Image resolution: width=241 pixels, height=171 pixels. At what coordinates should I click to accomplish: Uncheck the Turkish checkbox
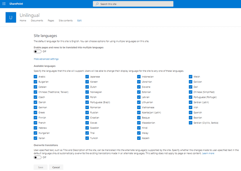click(87, 138)
